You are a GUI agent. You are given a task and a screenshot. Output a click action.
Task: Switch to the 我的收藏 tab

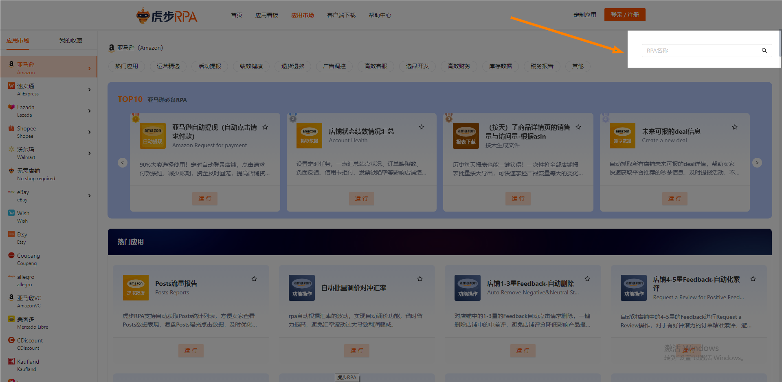click(x=71, y=40)
